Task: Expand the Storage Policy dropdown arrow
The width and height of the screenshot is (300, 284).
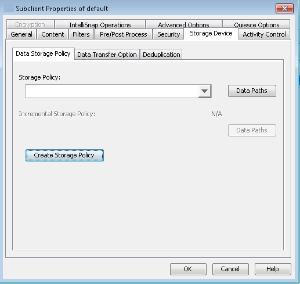Action: 205,91
